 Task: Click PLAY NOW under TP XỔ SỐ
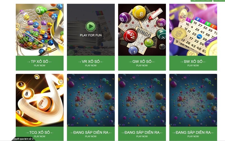click(40, 65)
